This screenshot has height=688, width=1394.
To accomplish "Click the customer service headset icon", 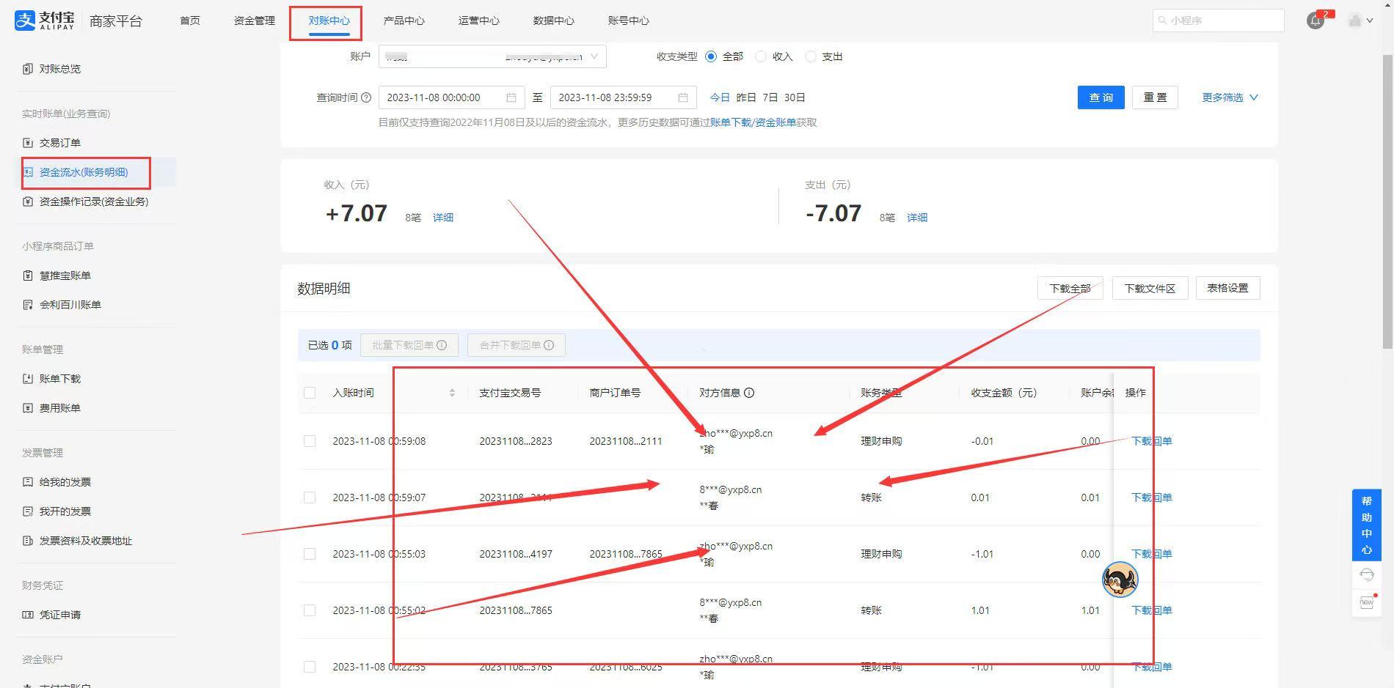I will (1366, 574).
